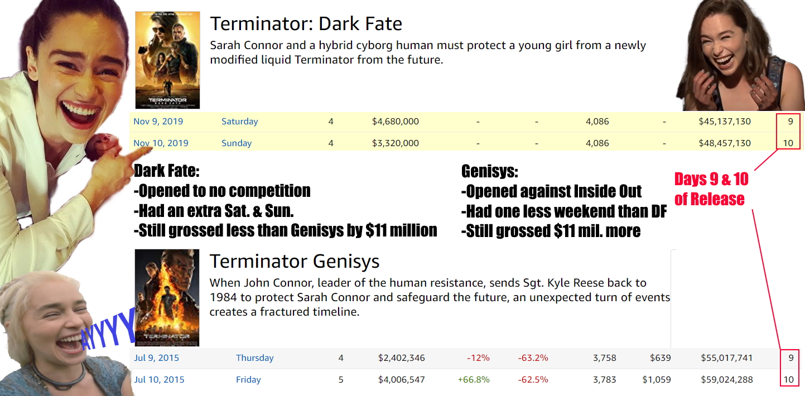Click the red-boxed day 10 in Genisys row

click(789, 379)
